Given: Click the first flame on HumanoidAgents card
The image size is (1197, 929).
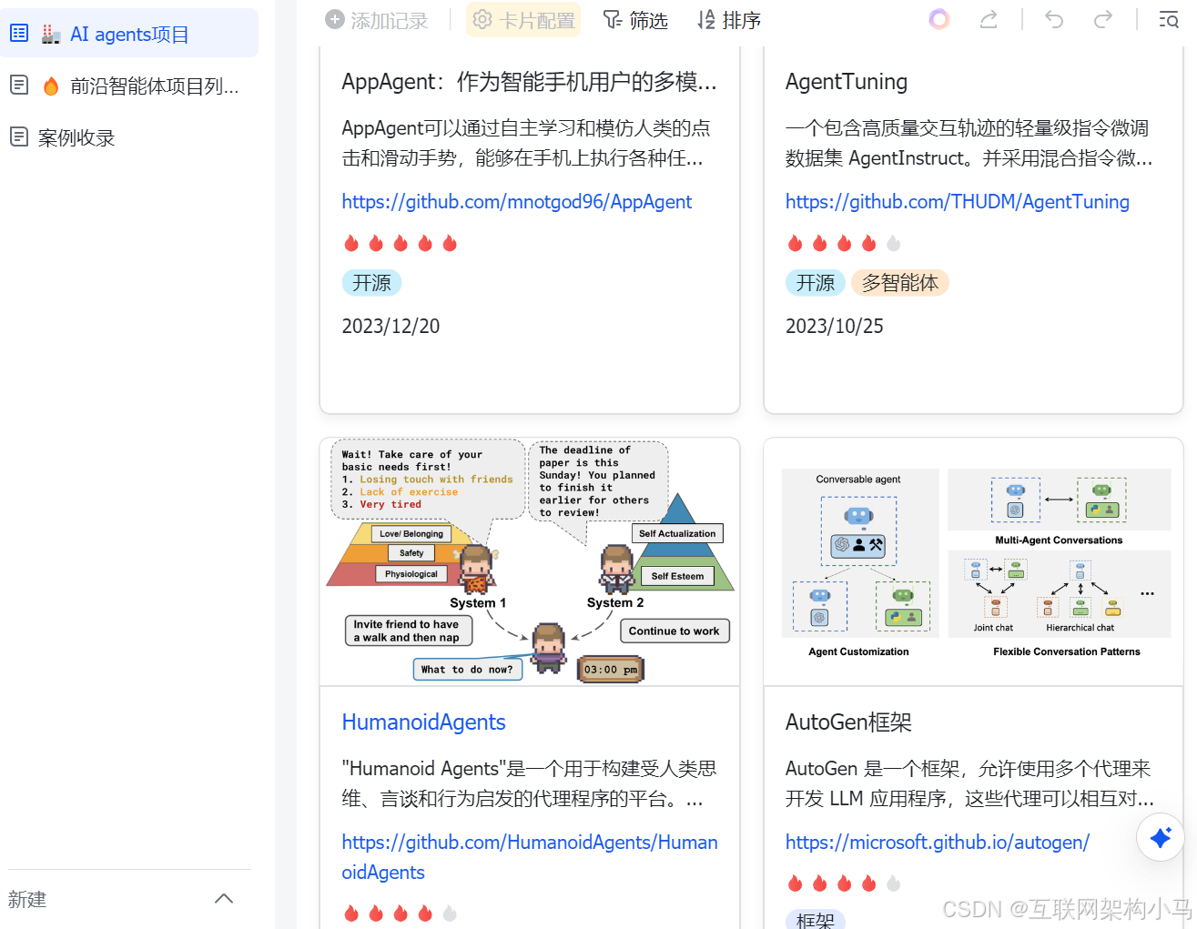Looking at the screenshot, I should [x=351, y=913].
